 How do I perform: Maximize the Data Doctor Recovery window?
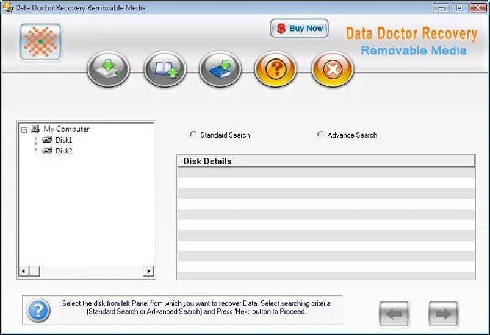[x=459, y=8]
